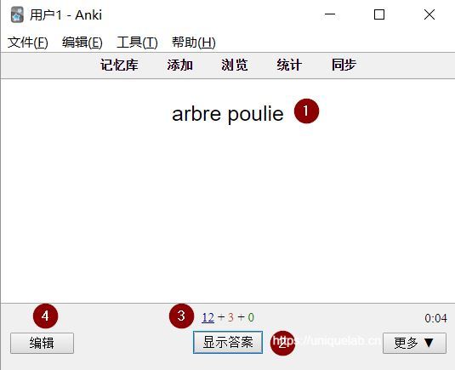Click the learning card count '3'
The width and height of the screenshot is (455, 370).
tap(230, 317)
